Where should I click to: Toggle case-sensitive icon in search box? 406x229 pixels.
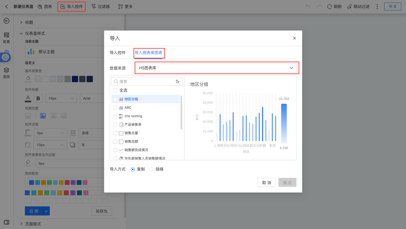point(177,81)
